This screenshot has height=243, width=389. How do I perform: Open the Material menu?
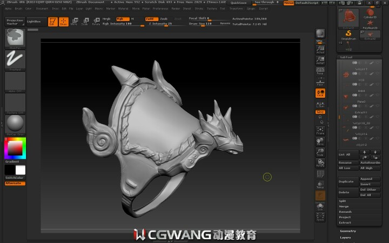click(123, 9)
